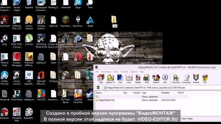The image size is (221, 124).
Task: Sort archive list by Size column
Action: 125,93
